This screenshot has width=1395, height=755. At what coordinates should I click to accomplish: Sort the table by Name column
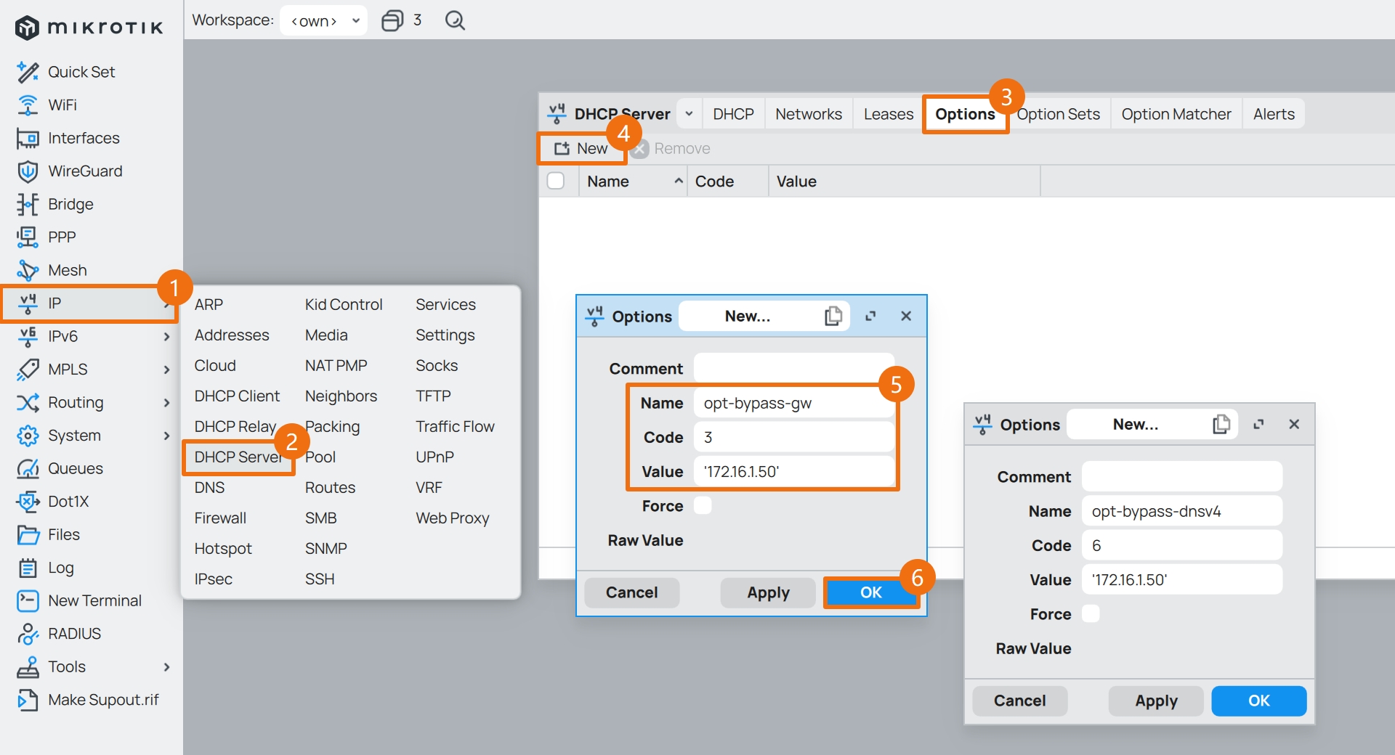point(633,181)
